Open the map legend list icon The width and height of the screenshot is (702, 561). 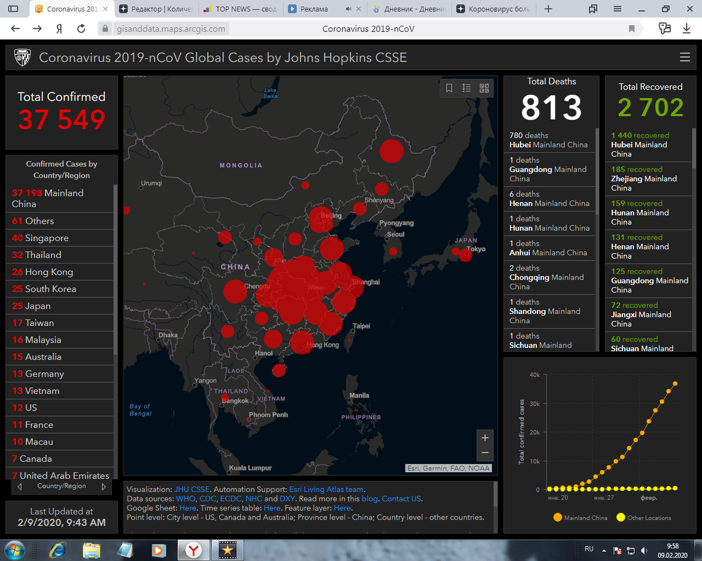point(466,88)
